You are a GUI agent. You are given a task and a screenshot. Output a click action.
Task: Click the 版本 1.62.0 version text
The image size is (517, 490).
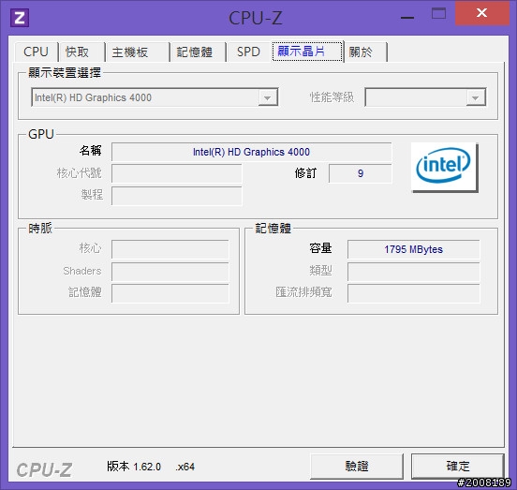[x=134, y=467]
